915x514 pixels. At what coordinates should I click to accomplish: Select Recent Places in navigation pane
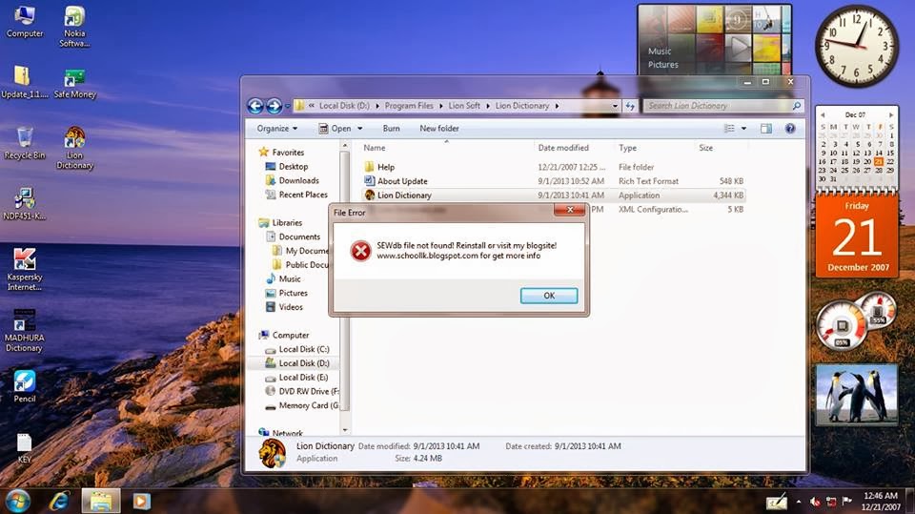click(303, 195)
